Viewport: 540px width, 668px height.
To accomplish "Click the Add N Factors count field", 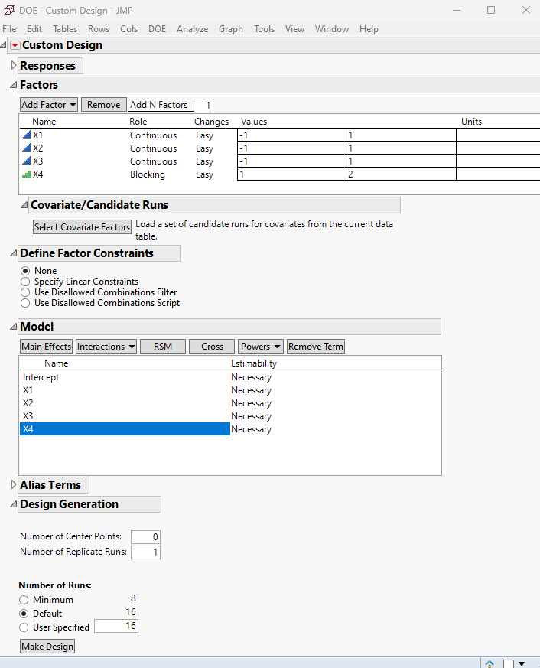I will 203,106.
